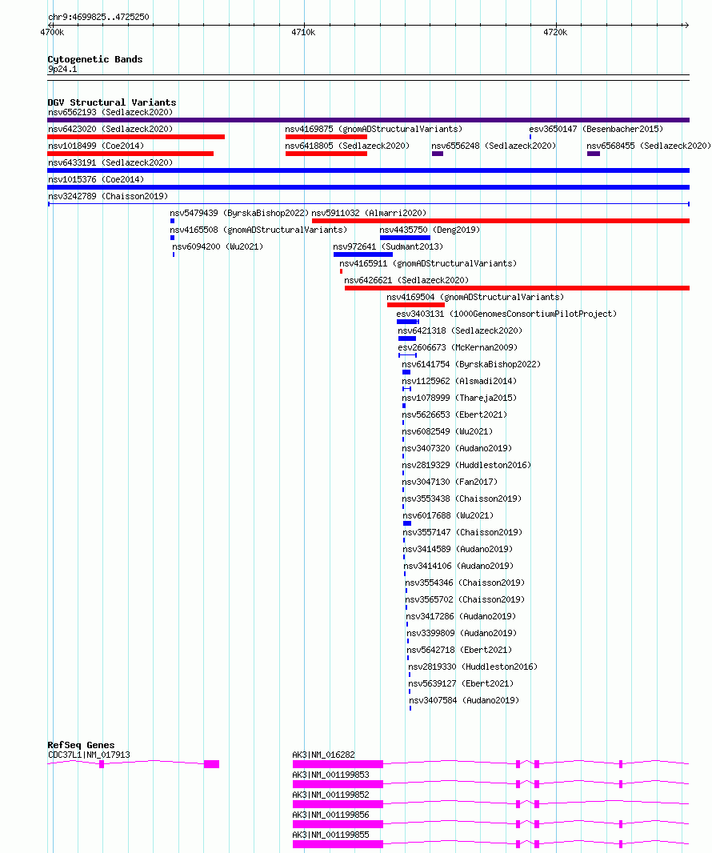The height and width of the screenshot is (853, 712).
Task: Open nsv3242789 (Chaisson2019) variant label
Action: coord(108,196)
